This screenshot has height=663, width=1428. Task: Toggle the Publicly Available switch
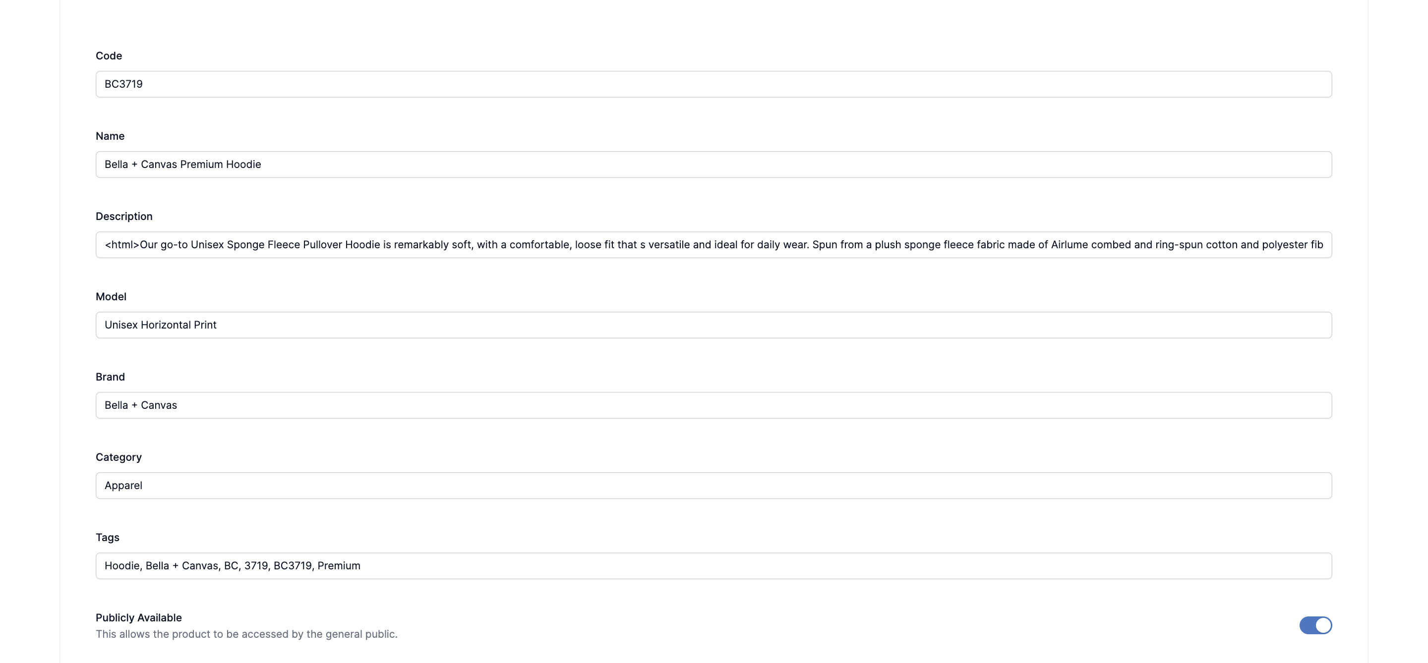coord(1315,625)
